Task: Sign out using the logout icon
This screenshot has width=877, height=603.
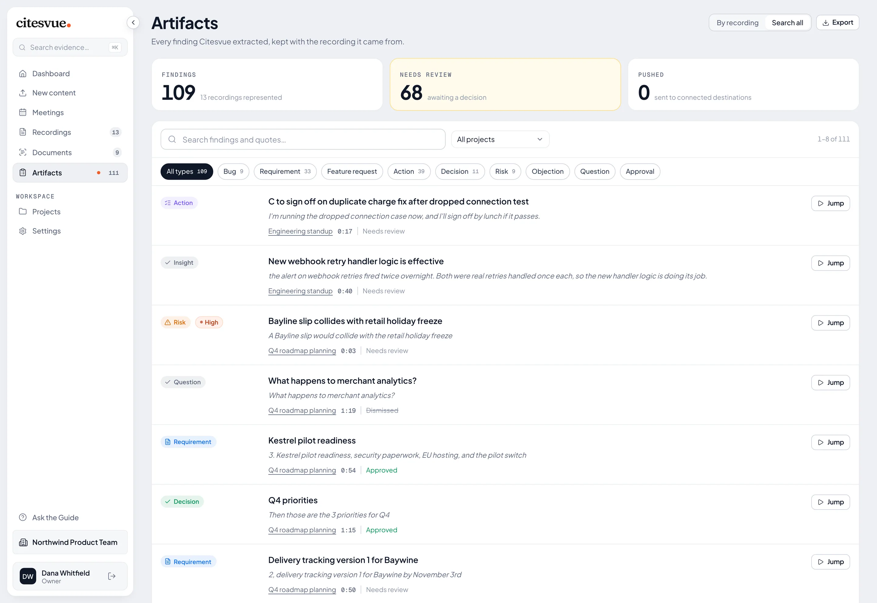Action: point(112,576)
